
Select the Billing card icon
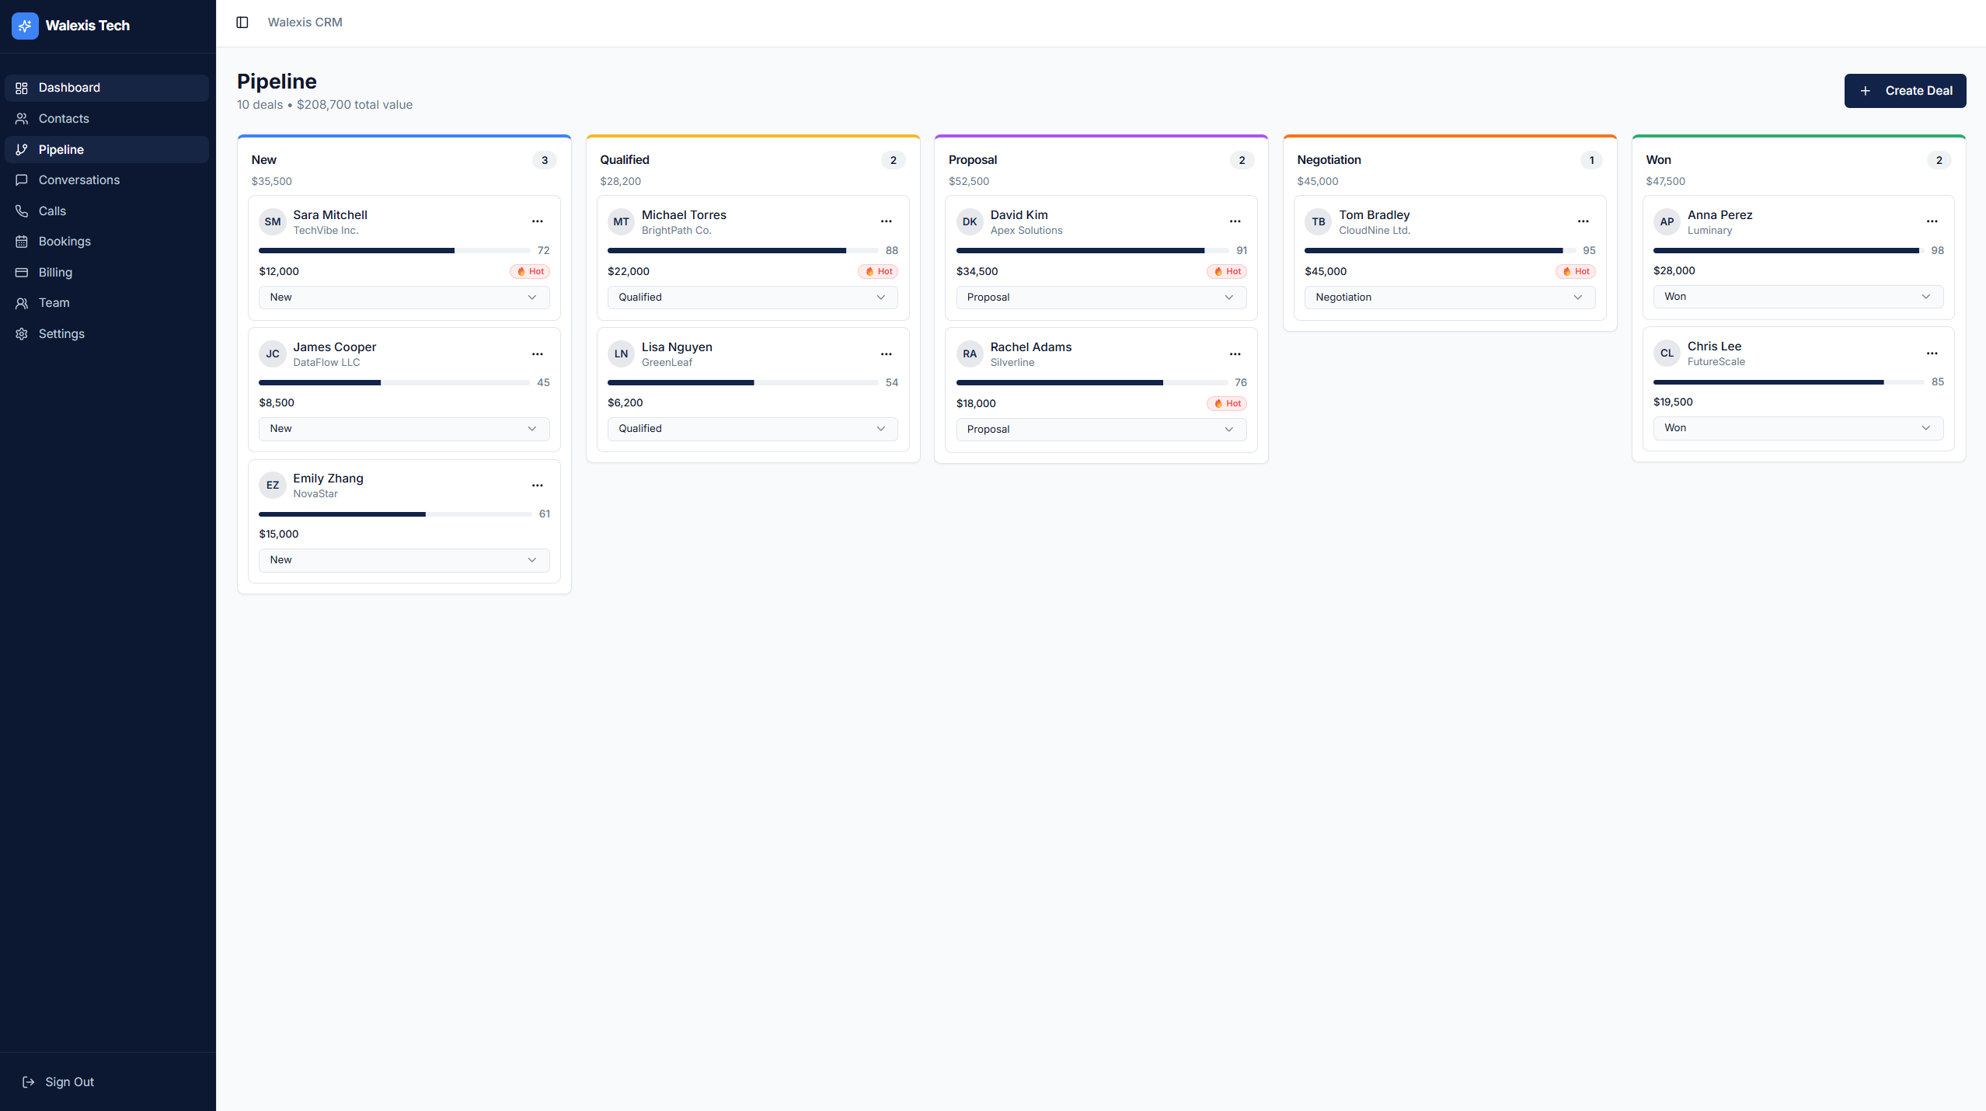[22, 272]
